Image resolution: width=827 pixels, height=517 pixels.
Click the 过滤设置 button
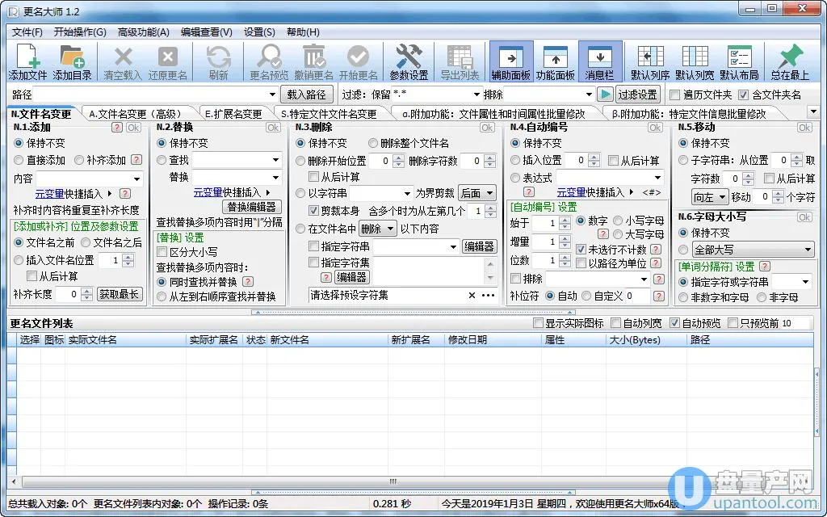pos(638,95)
